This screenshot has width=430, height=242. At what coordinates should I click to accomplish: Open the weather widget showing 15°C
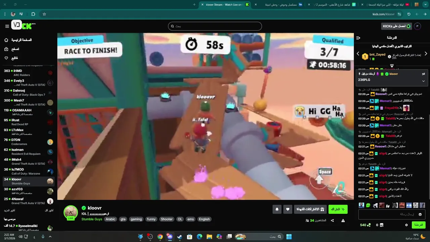pyautogui.click(x=415, y=237)
